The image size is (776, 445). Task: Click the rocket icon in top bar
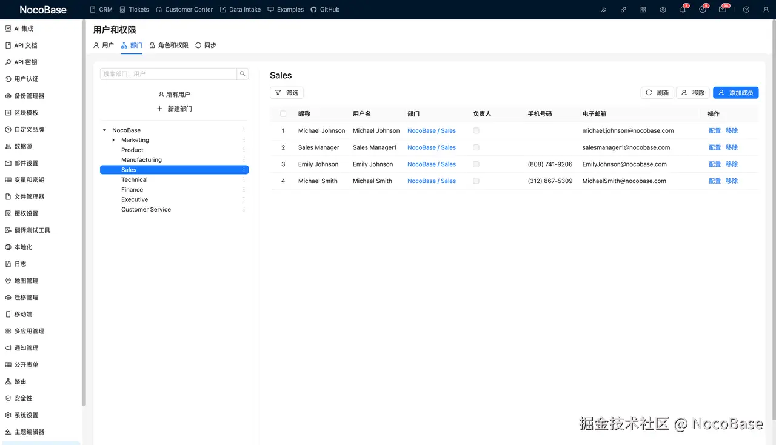click(623, 10)
